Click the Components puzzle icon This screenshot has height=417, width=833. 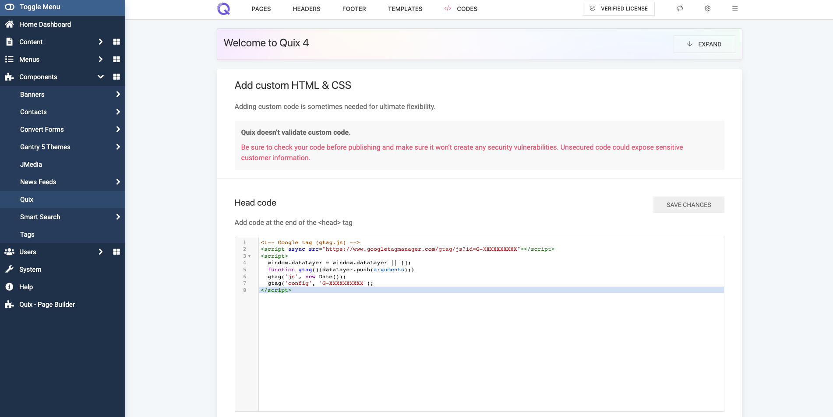[x=10, y=77]
